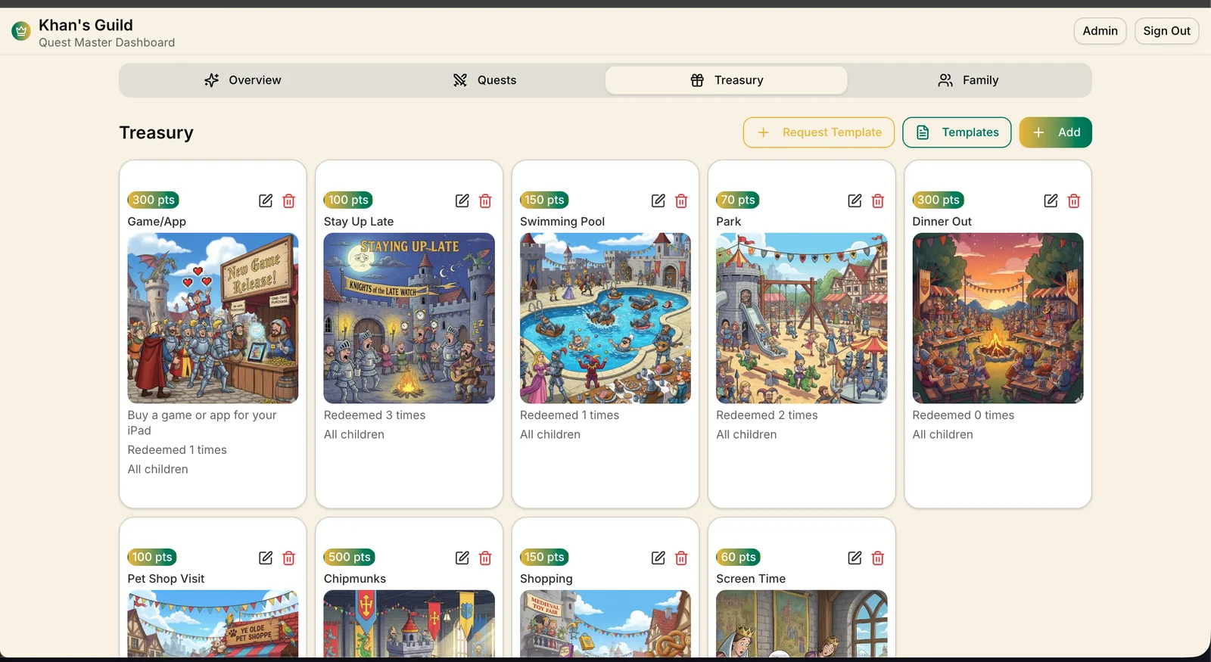Image resolution: width=1211 pixels, height=662 pixels.
Task: Edit the Park reward
Action: coord(855,200)
